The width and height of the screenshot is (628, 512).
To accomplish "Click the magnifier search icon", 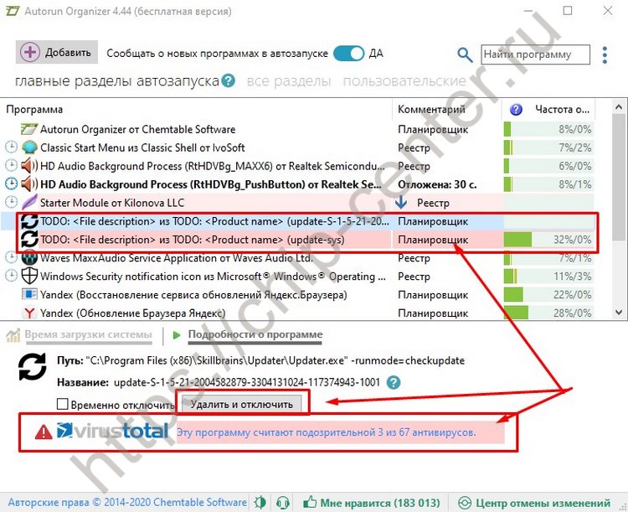I will coord(465,54).
